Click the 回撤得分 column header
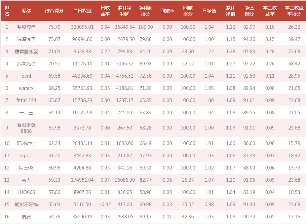Viewport: 306px width, 224px height. (188, 11)
